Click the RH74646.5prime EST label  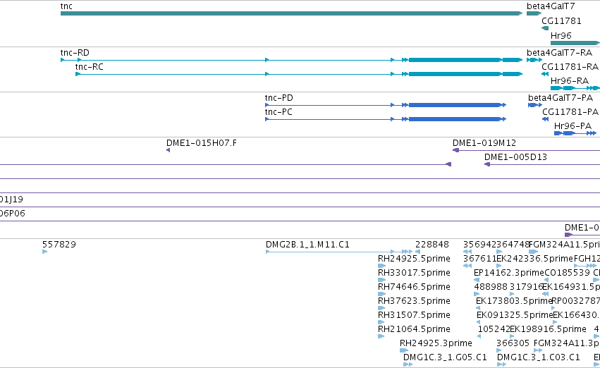coord(414,287)
